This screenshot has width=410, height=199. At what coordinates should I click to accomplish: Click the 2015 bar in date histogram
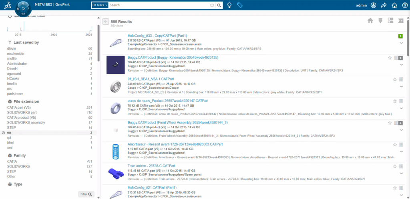click(x=24, y=26)
